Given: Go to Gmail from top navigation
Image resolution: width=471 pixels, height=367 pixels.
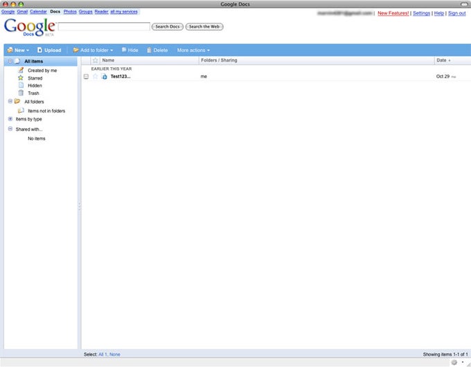Looking at the screenshot, I should [x=22, y=11].
